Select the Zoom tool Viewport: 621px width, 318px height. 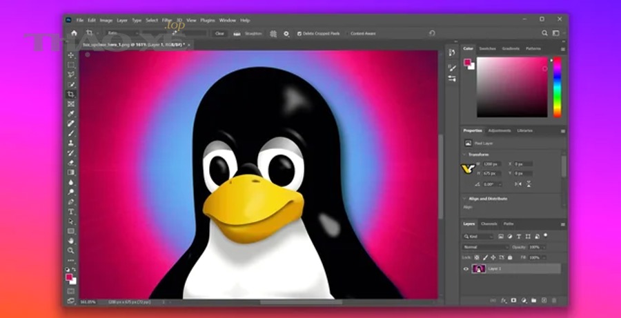click(x=71, y=250)
